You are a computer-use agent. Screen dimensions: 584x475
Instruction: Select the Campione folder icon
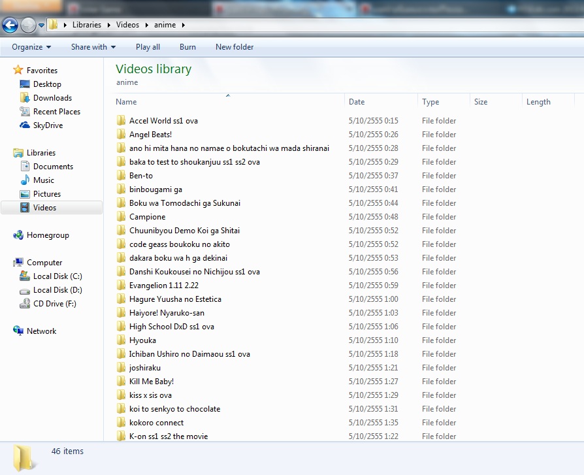(121, 216)
